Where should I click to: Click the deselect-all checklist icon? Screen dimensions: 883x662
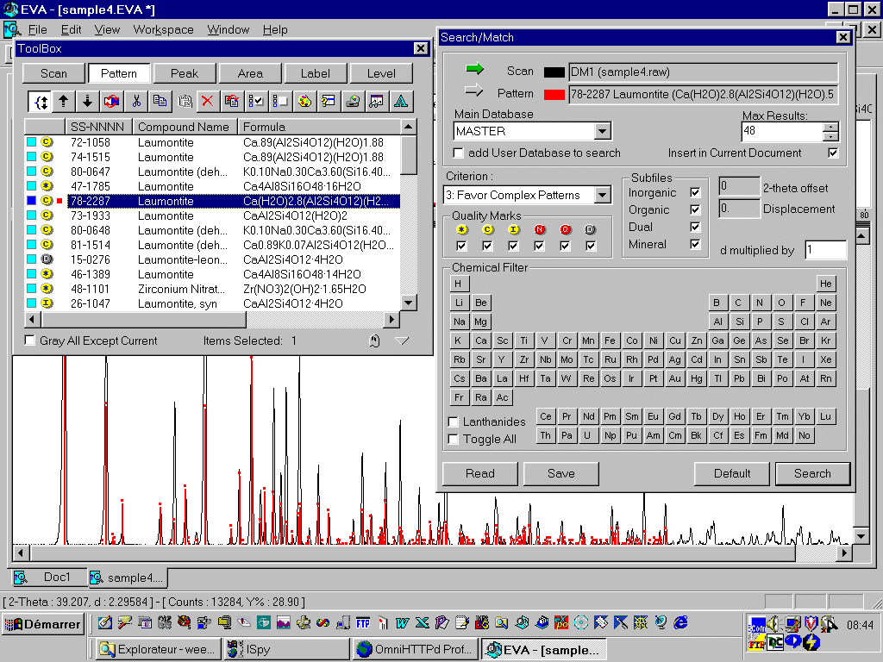tap(280, 102)
